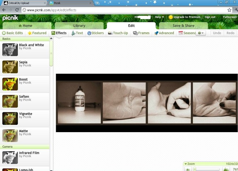Click the Camera section header
The width and height of the screenshot is (238, 171).
pyautogui.click(x=25, y=147)
